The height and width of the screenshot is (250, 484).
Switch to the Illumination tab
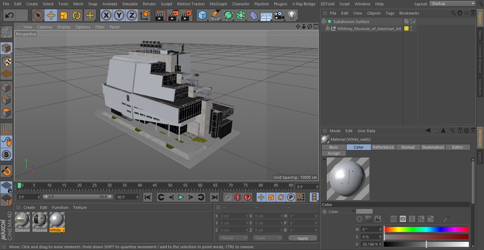point(433,147)
